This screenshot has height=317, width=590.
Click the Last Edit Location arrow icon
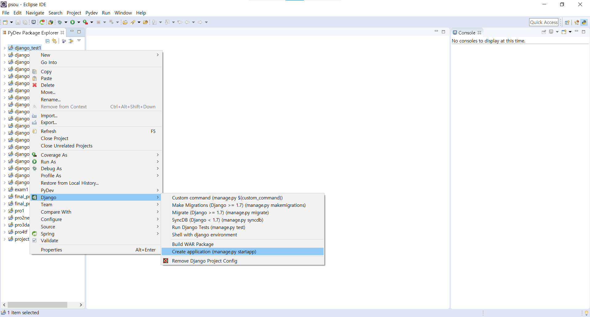tap(180, 22)
